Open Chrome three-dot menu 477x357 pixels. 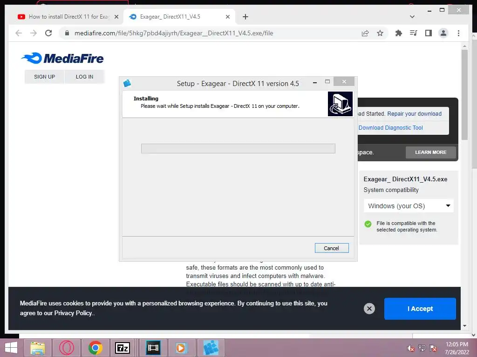(458, 33)
